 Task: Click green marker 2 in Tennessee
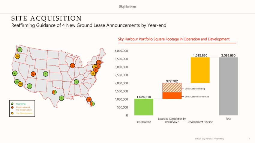click(76, 82)
